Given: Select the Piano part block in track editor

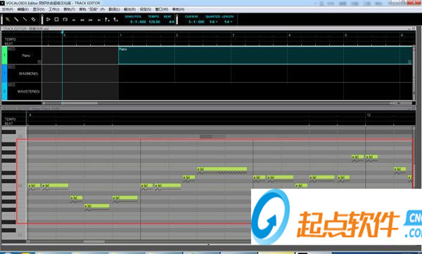Looking at the screenshot, I should (265, 55).
